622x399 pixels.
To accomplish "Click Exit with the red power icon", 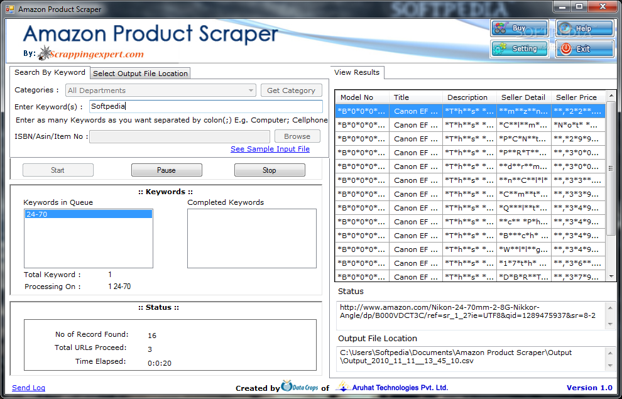I will 584,49.
